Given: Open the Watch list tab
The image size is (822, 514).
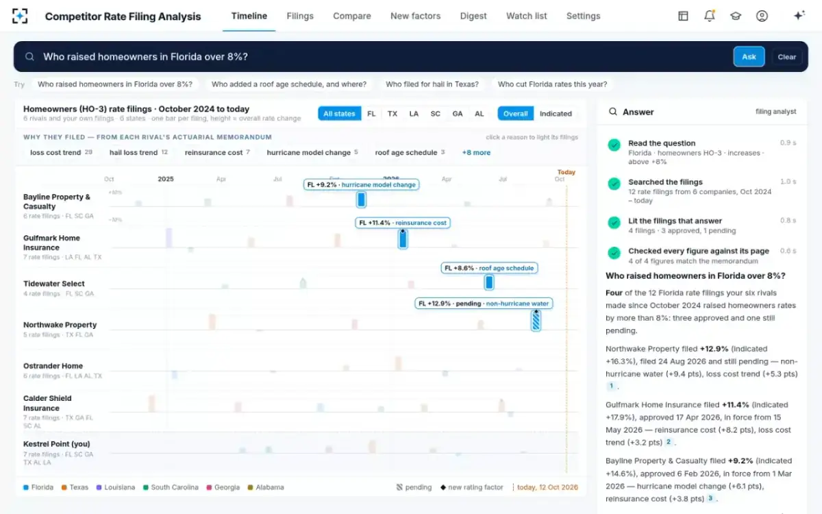Looking at the screenshot, I should pos(527,16).
